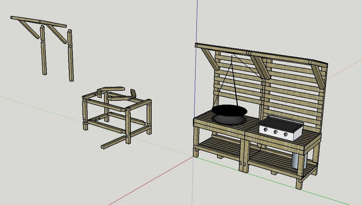Click the middle knob on the gas stove
The width and height of the screenshot is (362, 205).
[x=275, y=132]
